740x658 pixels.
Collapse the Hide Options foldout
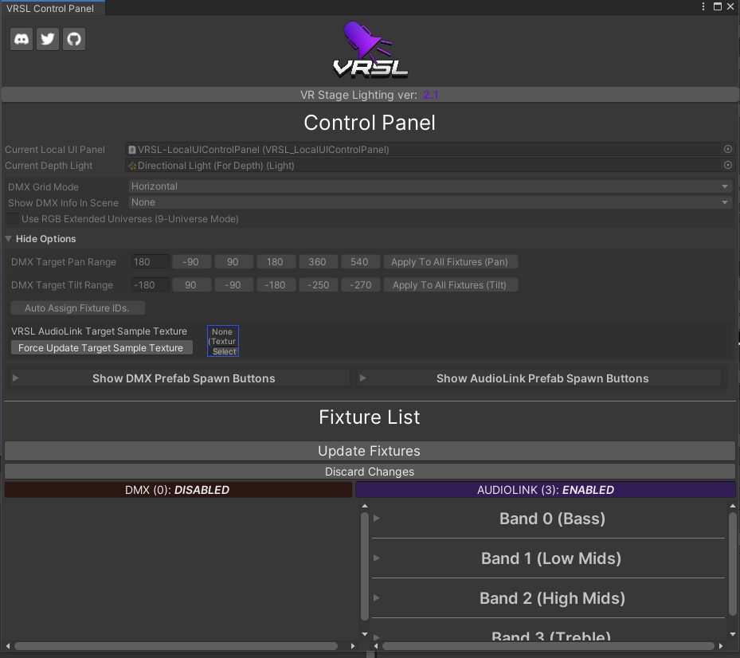coord(9,239)
